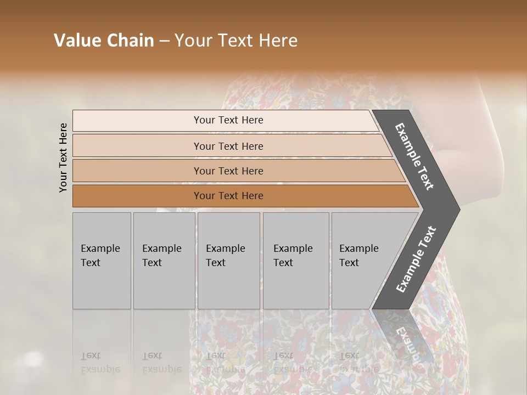
Task: Select the lightest top "Your Text Here" bar
Action: coord(228,120)
